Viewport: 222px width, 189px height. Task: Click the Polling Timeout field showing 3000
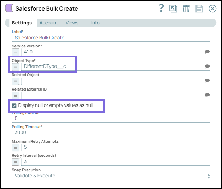pyautogui.click(x=111, y=133)
